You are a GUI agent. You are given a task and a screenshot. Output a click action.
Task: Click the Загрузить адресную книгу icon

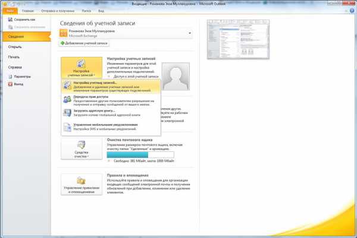(x=67, y=113)
